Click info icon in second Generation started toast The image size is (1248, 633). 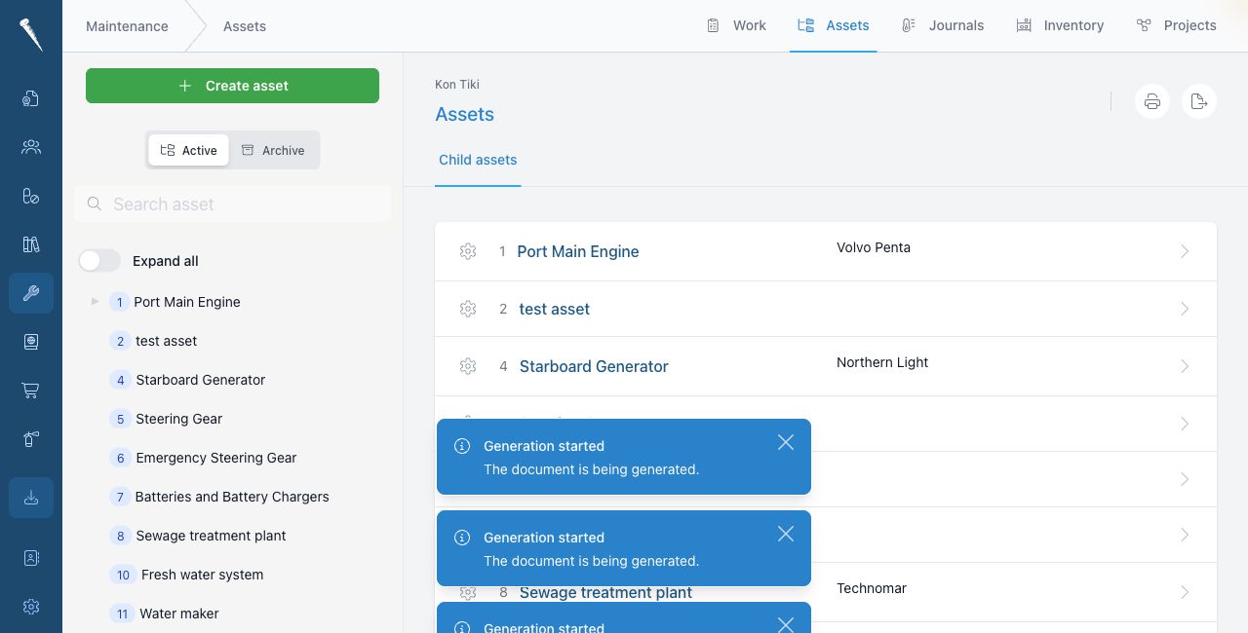click(462, 538)
